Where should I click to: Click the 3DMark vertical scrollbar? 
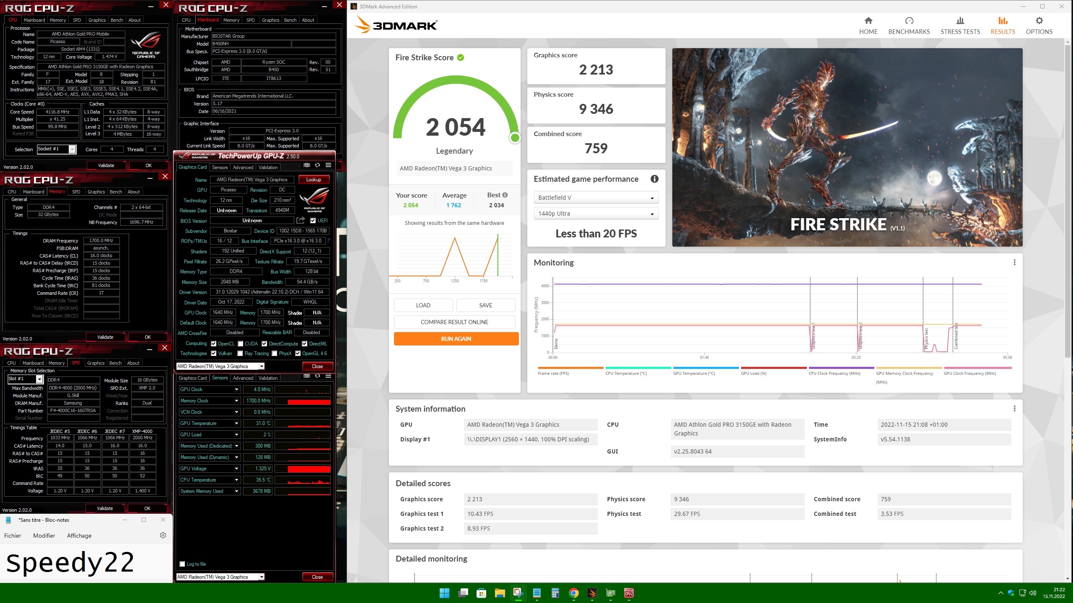point(1068,201)
